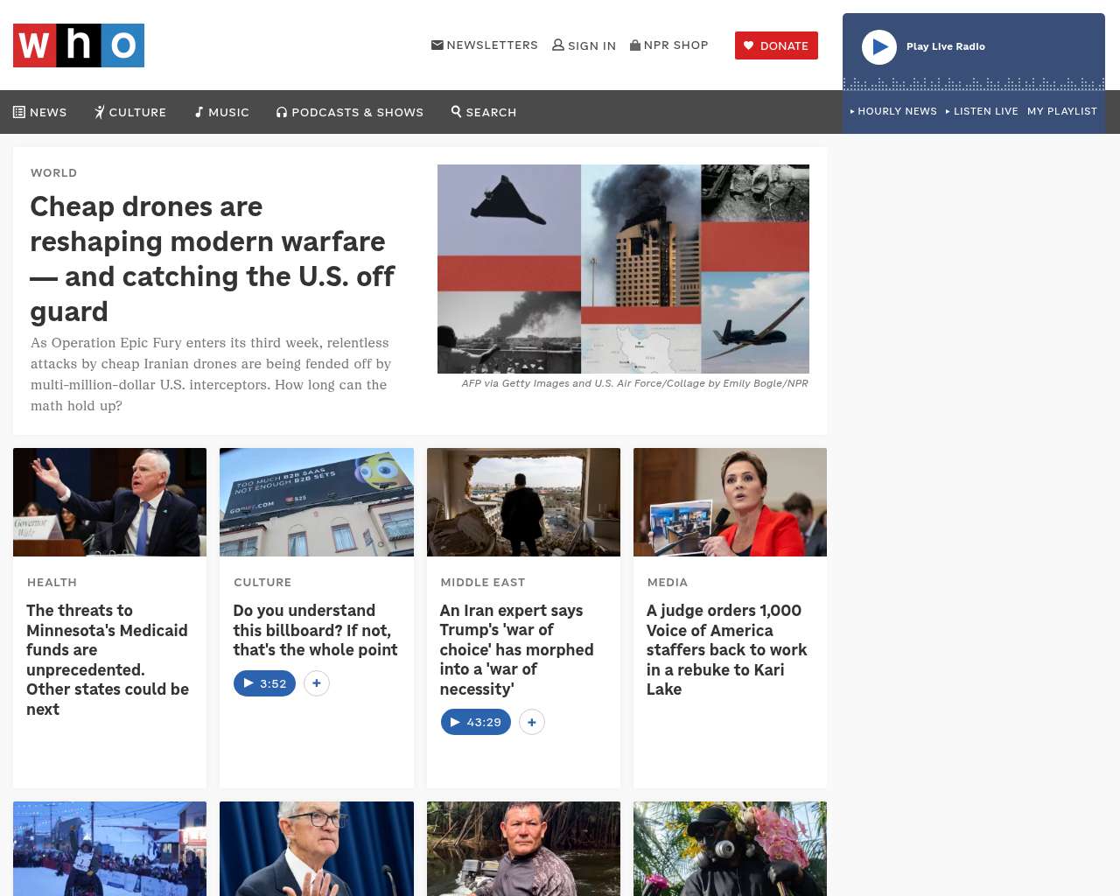1120x896 pixels.
Task: Play the 43:29 Iran expert audio
Action: pyautogui.click(x=476, y=722)
